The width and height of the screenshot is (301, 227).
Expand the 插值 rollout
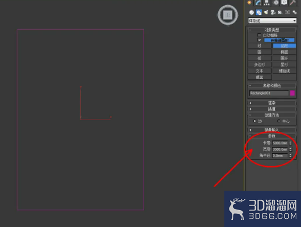click(272, 109)
